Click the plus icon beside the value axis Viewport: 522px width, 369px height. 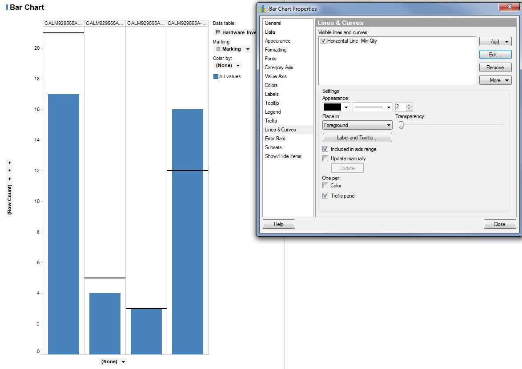(9, 171)
